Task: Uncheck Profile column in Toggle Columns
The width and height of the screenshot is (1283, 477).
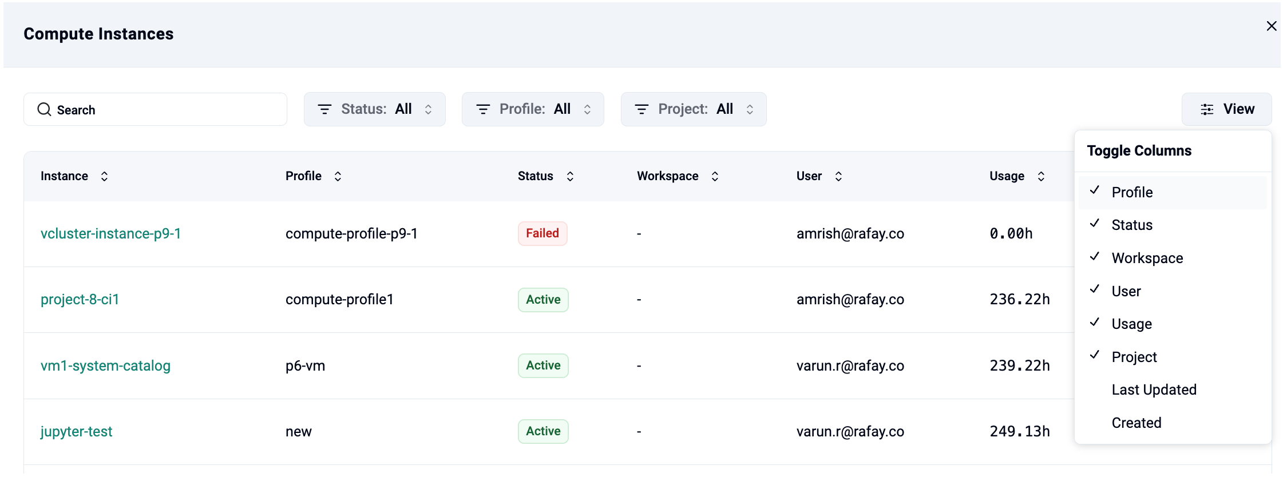Action: click(x=1132, y=192)
